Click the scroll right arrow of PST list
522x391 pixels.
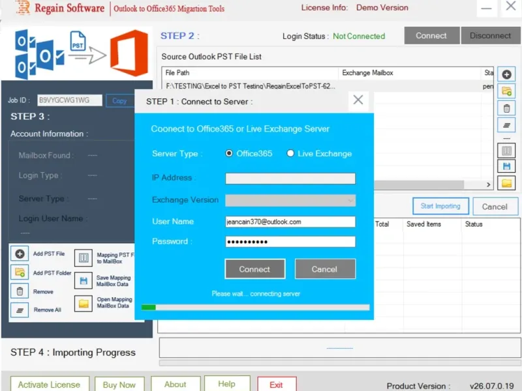[x=488, y=184]
